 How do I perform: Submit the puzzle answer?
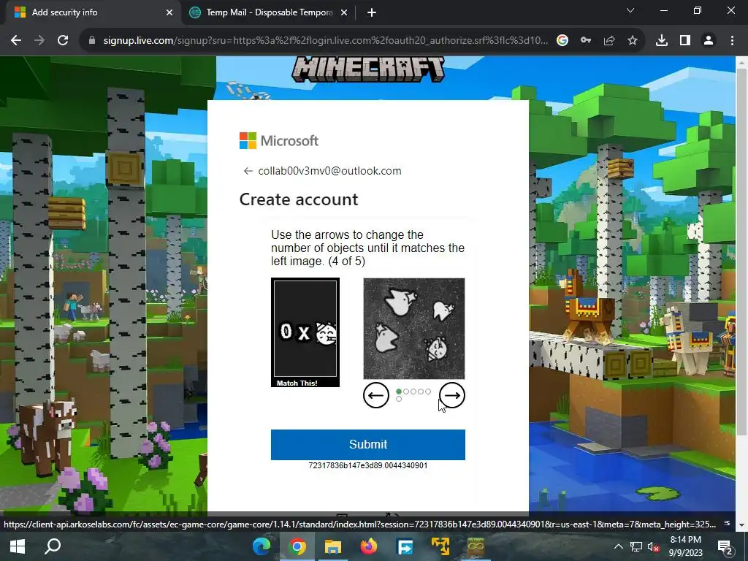368,445
